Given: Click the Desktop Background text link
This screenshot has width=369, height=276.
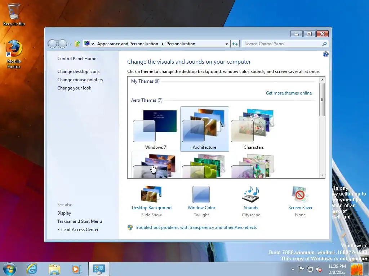Looking at the screenshot, I should coord(152,207).
